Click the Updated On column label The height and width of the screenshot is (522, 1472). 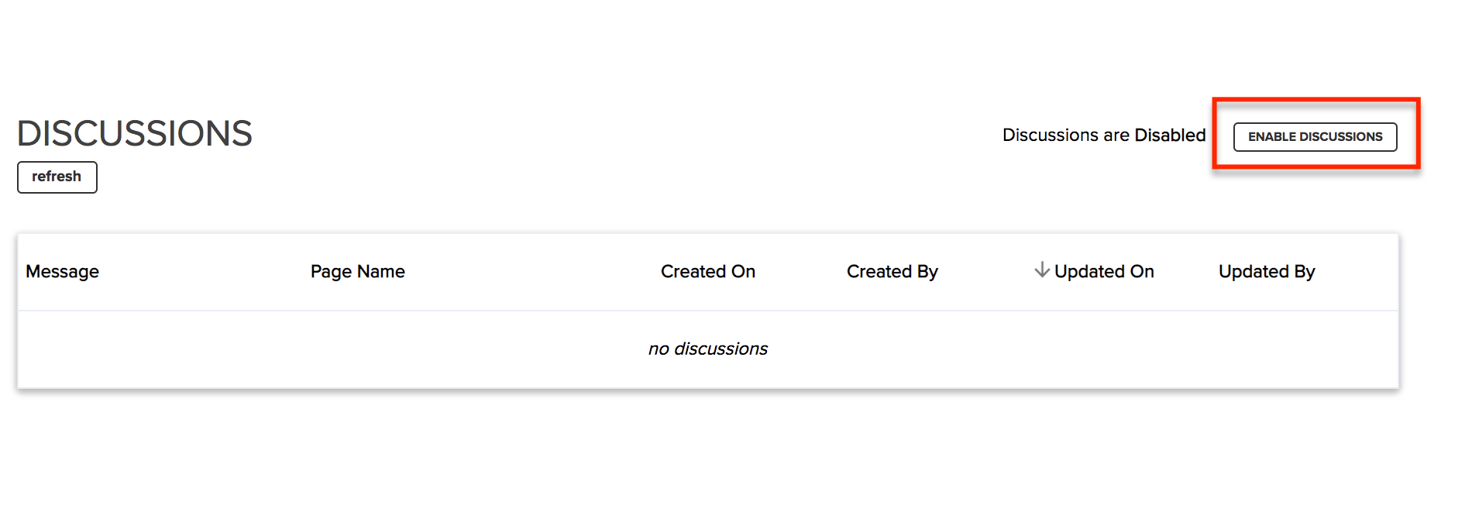1103,272
